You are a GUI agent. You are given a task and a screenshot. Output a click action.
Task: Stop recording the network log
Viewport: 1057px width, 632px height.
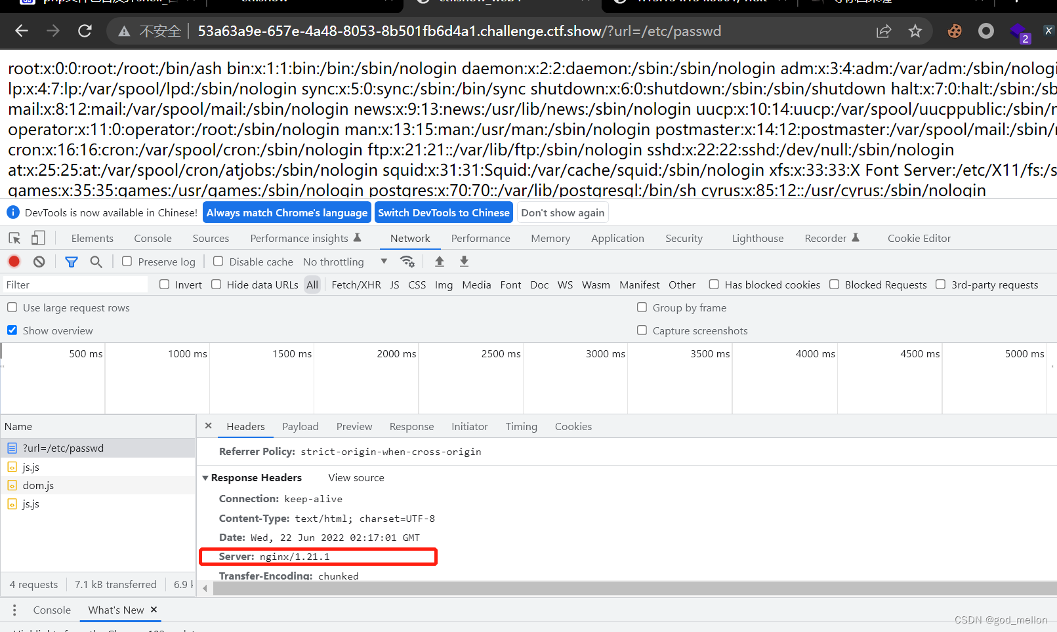14,262
